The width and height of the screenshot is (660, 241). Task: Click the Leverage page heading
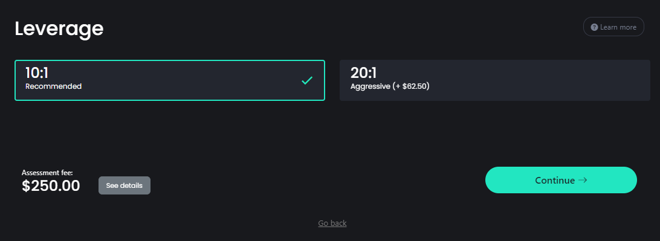click(59, 29)
